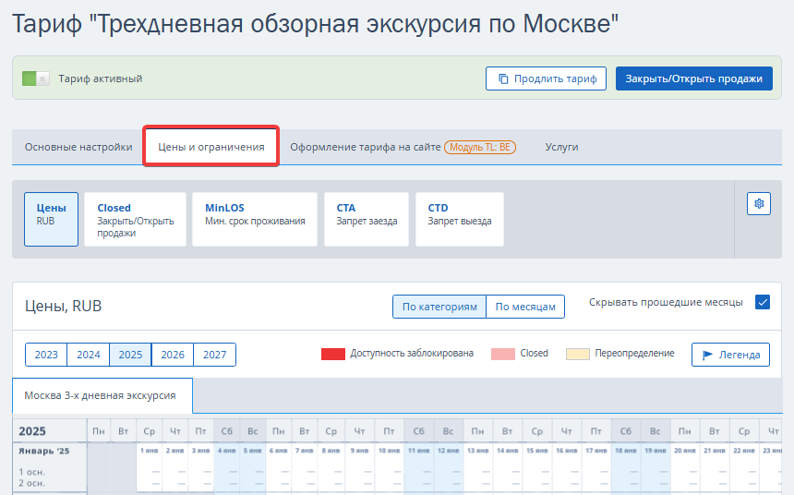
Task: Click the copy icon in Продлить тариф
Action: coord(503,78)
